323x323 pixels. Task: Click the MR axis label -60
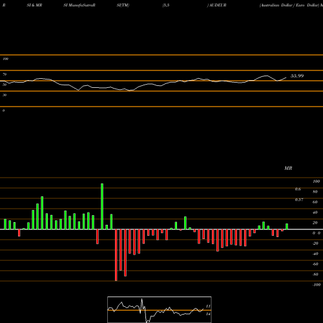[315, 264]
